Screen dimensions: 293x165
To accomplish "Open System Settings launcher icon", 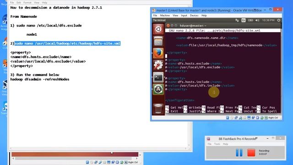I will (158, 65).
